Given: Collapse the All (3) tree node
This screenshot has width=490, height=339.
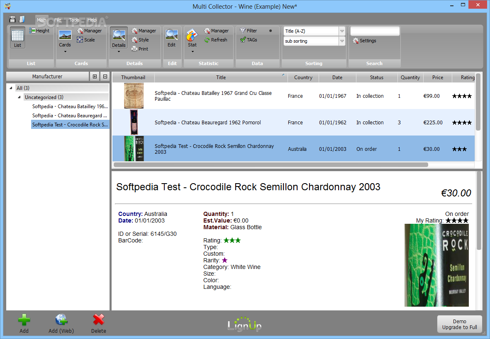Looking at the screenshot, I should pyautogui.click(x=11, y=88).
